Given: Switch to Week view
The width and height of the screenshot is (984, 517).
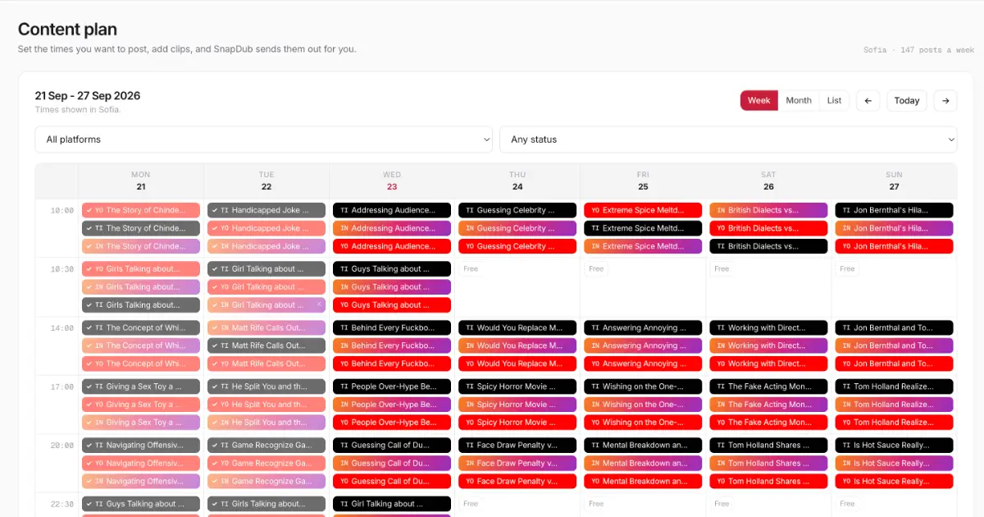Looking at the screenshot, I should (759, 101).
